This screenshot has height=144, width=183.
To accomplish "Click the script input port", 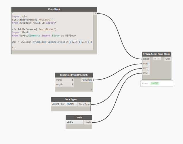I will 146,59.
